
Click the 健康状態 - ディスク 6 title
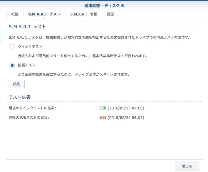point(104,5)
